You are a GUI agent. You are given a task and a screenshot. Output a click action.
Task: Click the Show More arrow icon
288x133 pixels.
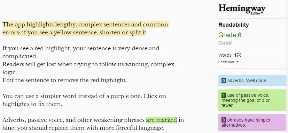237,62
